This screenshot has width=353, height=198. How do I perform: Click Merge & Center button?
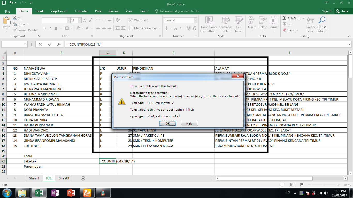pos(143,28)
